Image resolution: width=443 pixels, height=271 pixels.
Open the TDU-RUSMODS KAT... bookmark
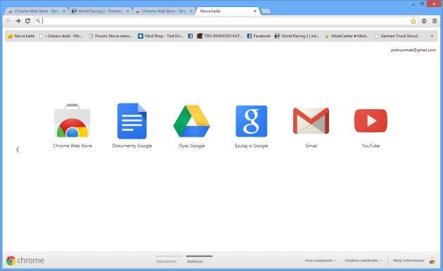coord(220,36)
